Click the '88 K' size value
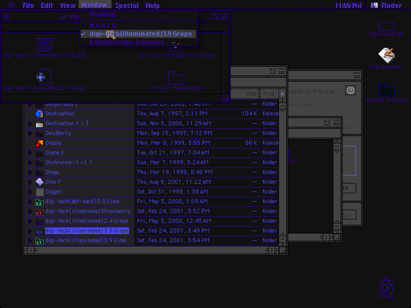411x308 pixels. click(x=251, y=143)
